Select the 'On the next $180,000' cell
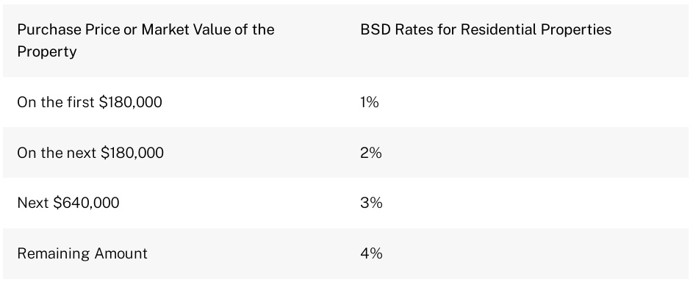Screen dimensions: 693x282 pyautogui.click(x=90, y=153)
